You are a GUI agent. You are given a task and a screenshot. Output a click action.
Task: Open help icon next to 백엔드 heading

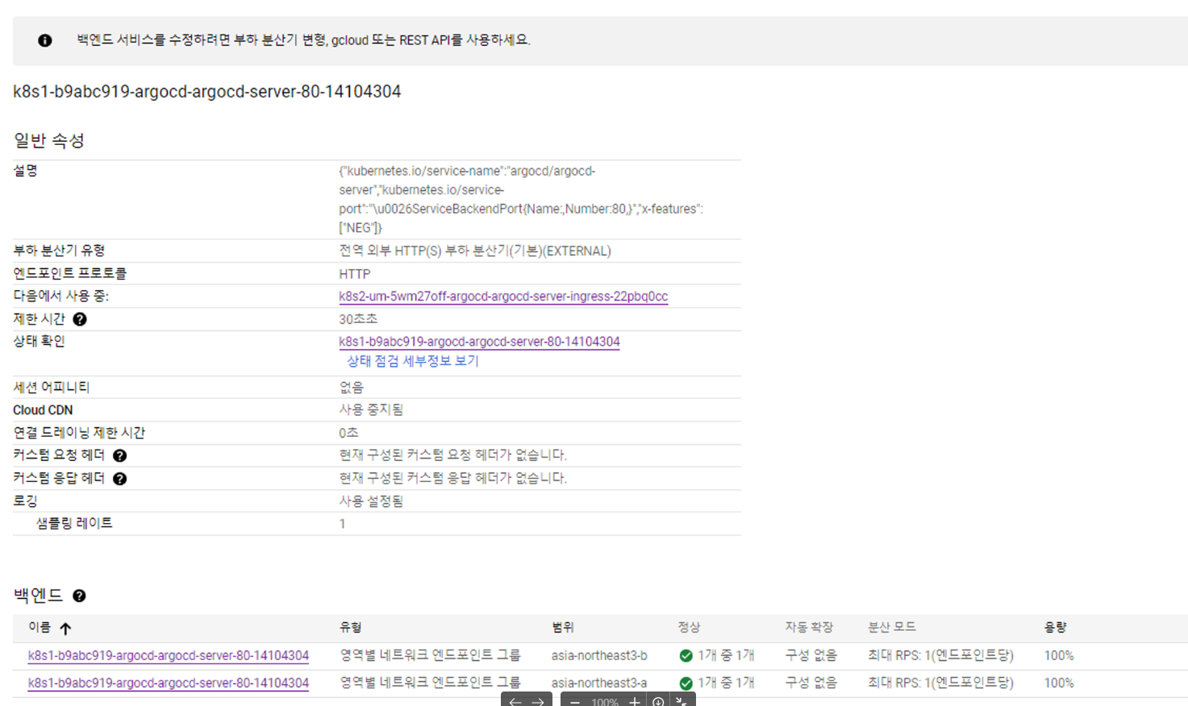pos(79,596)
